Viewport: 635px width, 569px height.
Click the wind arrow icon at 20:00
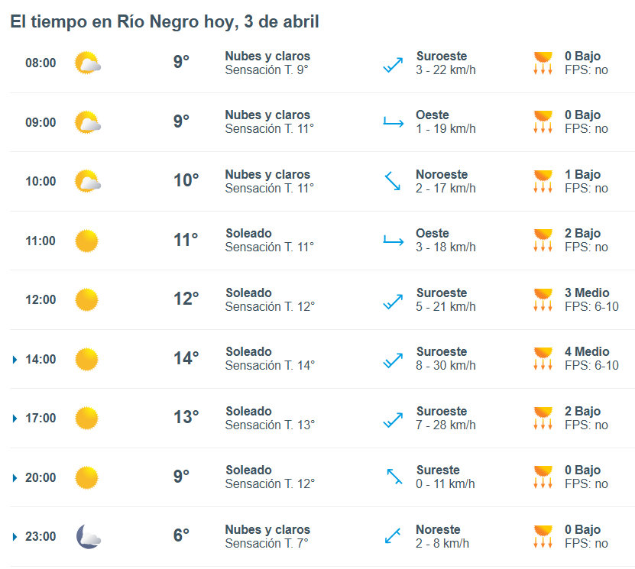[x=393, y=477]
